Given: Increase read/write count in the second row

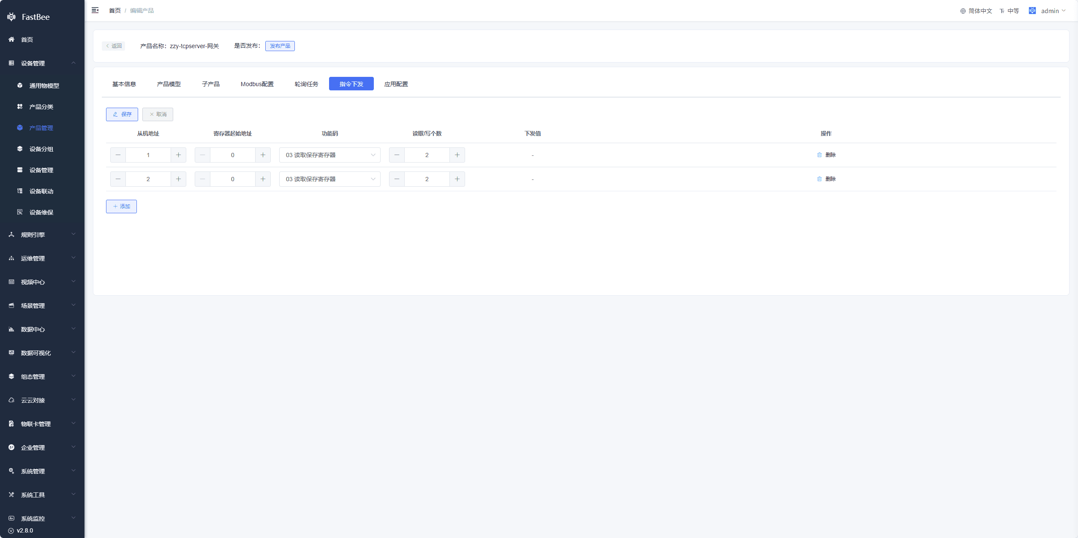Looking at the screenshot, I should click(457, 179).
